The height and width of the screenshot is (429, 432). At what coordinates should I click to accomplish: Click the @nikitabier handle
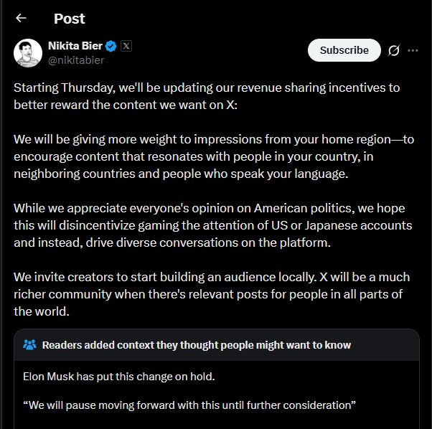[x=75, y=60]
